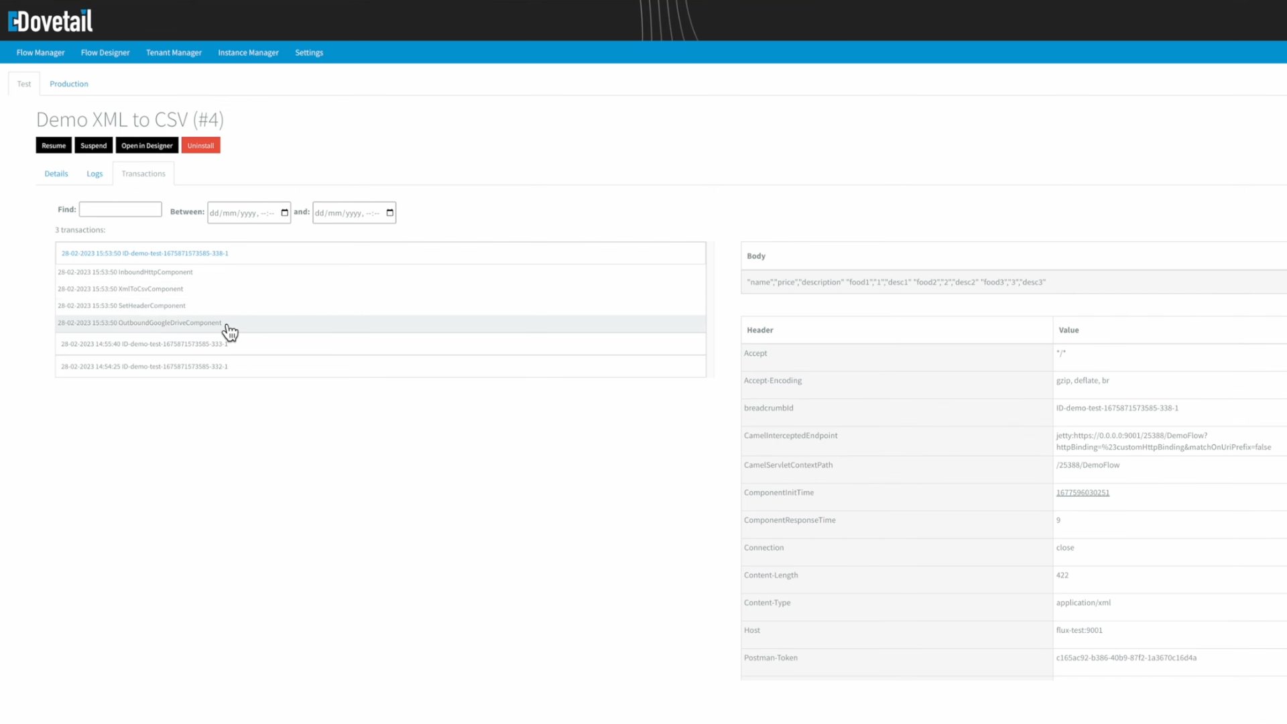Switch to the Test tab
The width and height of the screenshot is (1287, 724).
(x=23, y=83)
